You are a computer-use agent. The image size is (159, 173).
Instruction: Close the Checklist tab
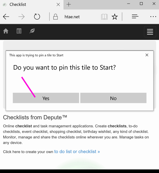(x=58, y=4)
